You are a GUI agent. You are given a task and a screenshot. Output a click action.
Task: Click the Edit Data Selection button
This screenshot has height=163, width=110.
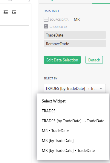pyautogui.click(x=62, y=60)
